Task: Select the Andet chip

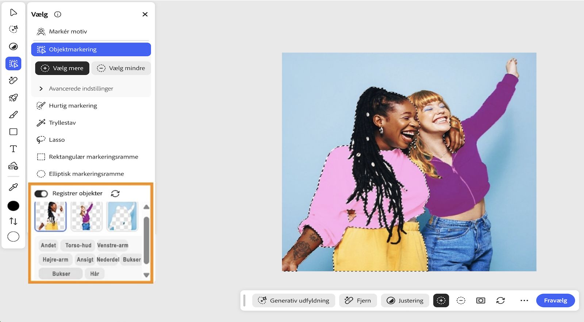Action: 49,246
